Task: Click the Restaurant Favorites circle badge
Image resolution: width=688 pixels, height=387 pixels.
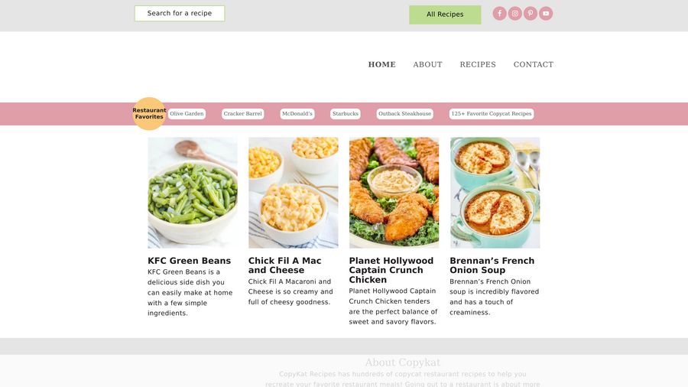Action: tap(149, 114)
